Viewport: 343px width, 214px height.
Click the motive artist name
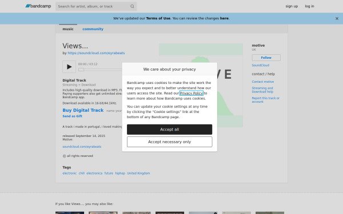pos(258,46)
